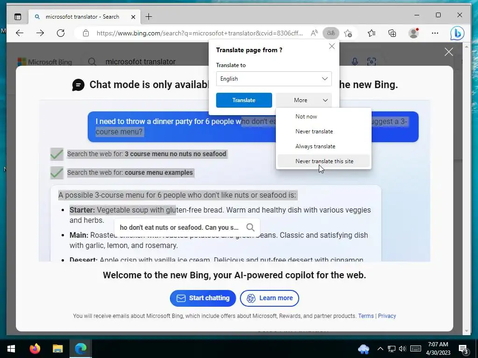Open Collections panel
478x358 pixels.
click(392, 33)
